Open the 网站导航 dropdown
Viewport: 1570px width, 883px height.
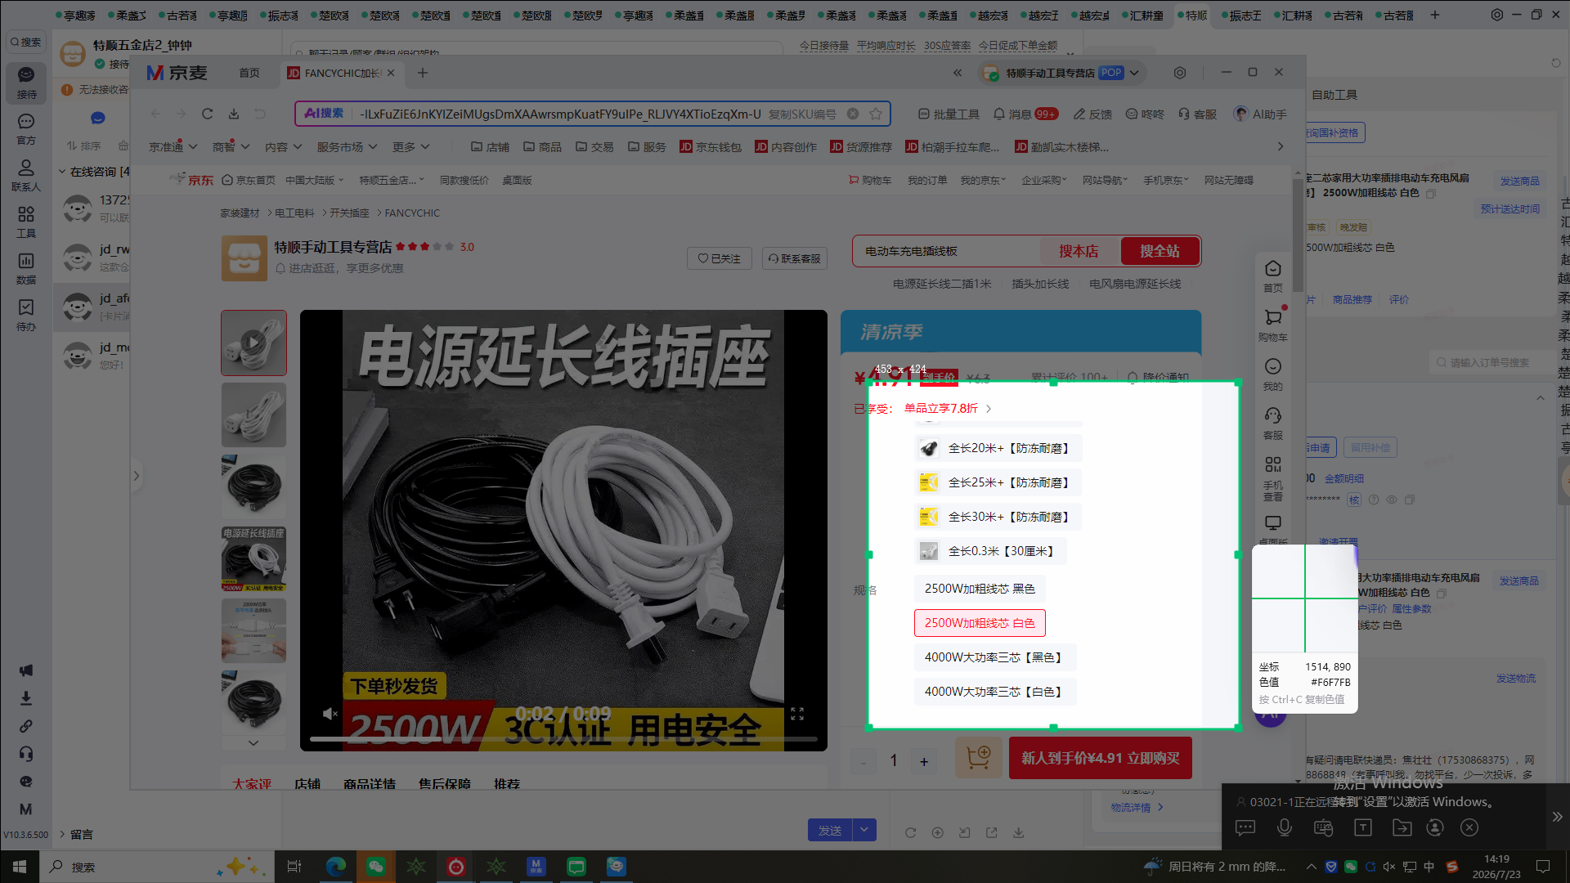coord(1105,180)
